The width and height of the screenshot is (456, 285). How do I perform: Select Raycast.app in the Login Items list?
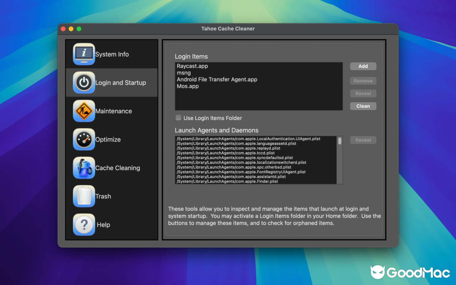click(x=192, y=66)
